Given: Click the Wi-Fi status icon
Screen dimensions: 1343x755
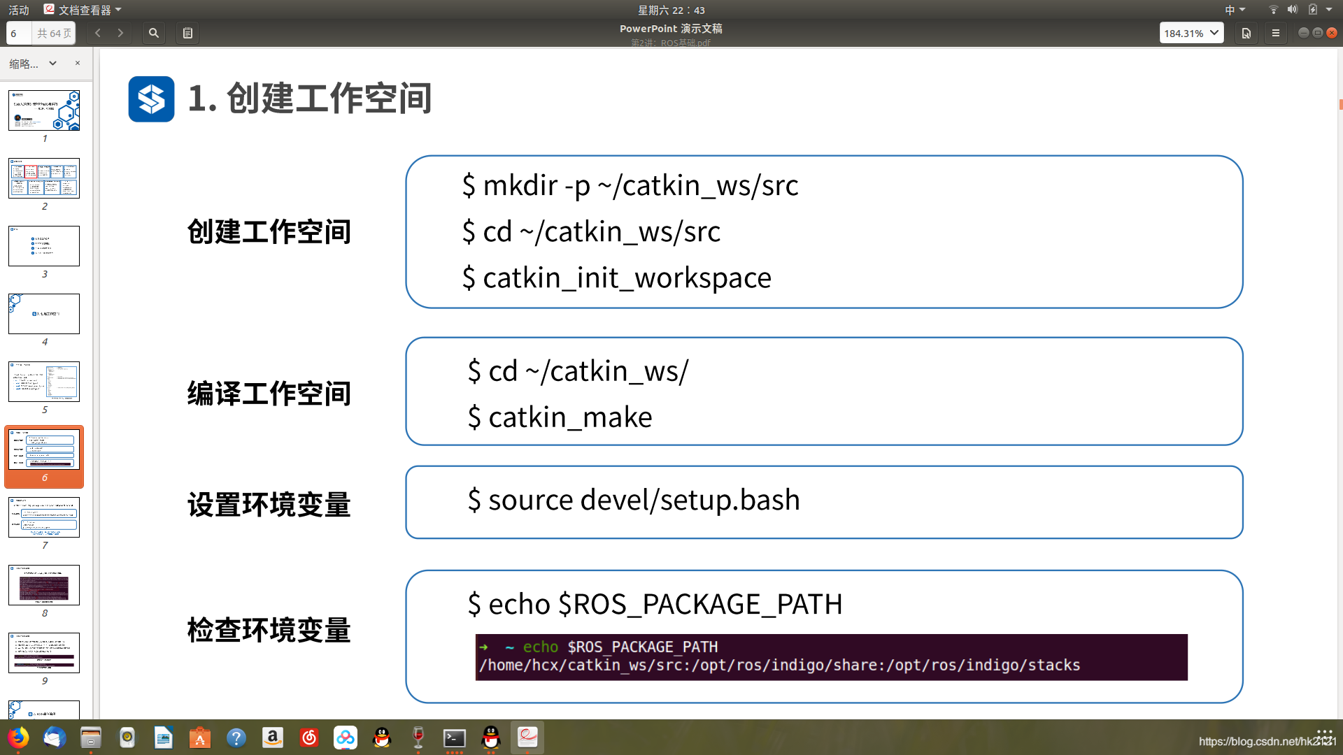Looking at the screenshot, I should [x=1273, y=10].
